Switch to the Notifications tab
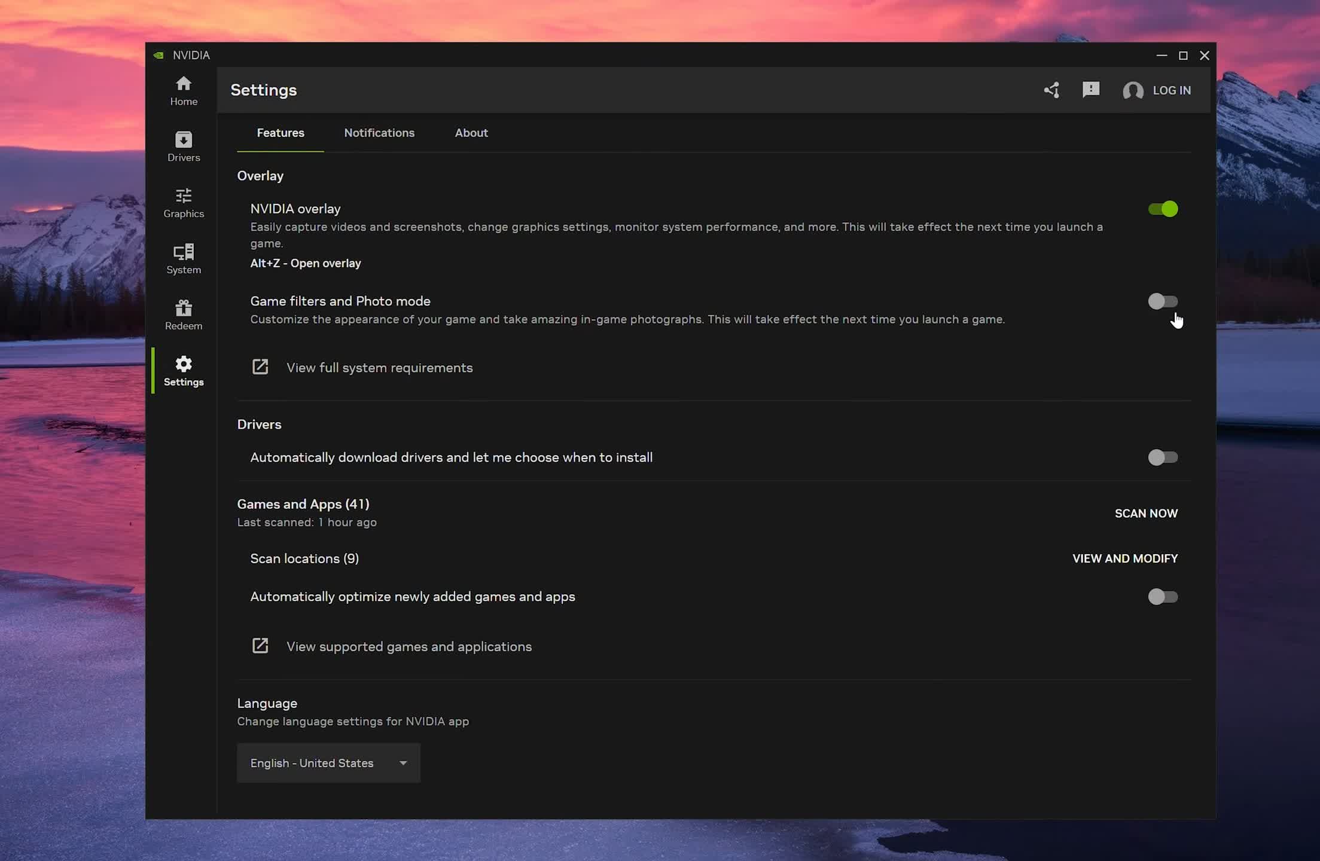 (x=379, y=133)
